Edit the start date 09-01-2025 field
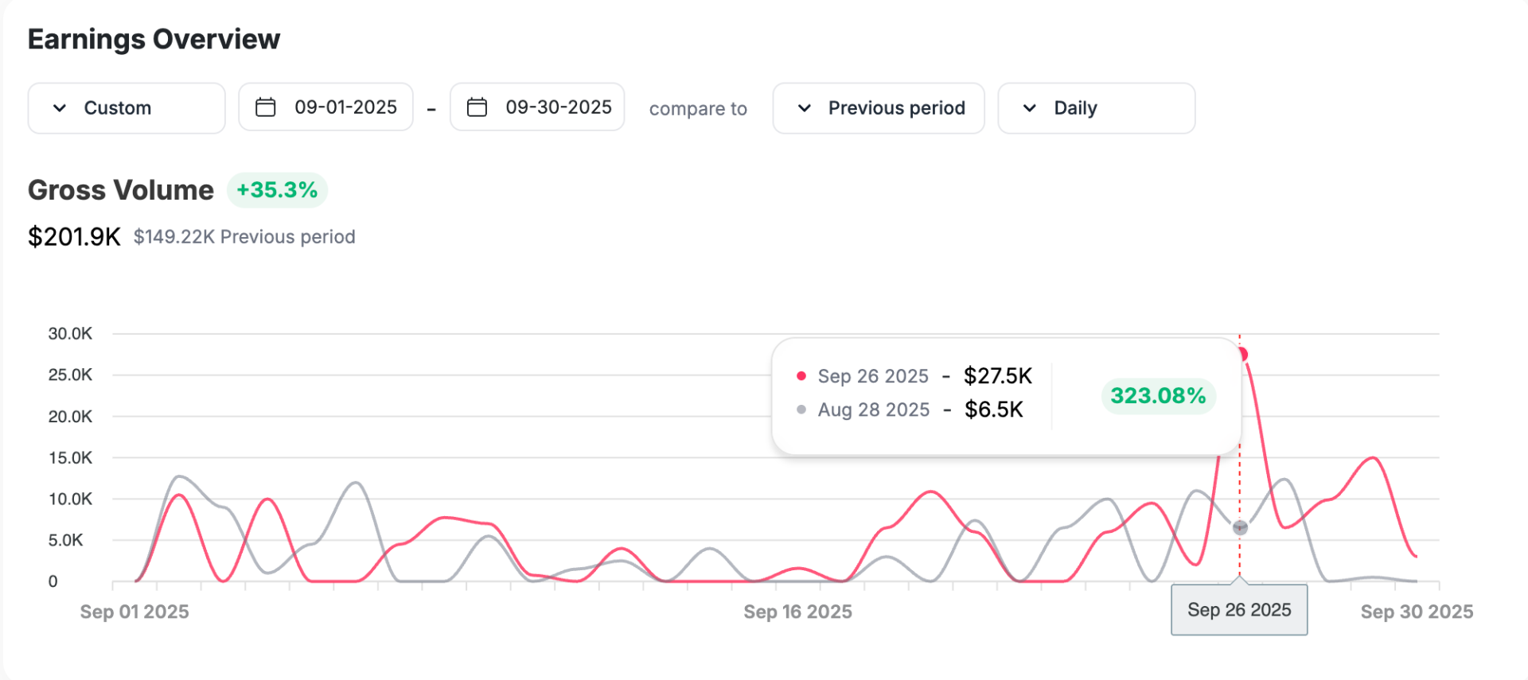 (325, 107)
